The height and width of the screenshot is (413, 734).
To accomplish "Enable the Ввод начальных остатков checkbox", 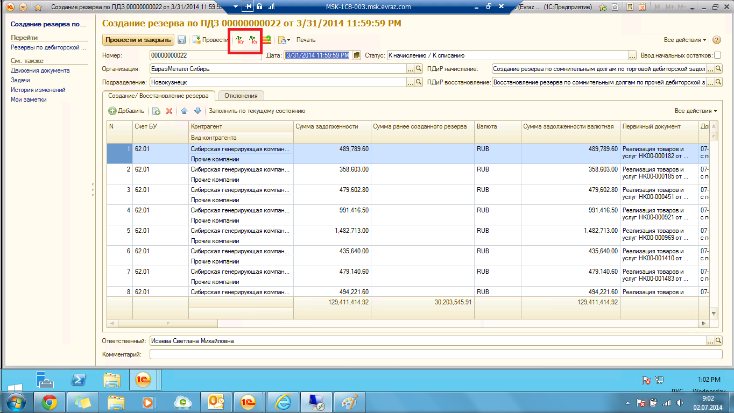I will (717, 55).
